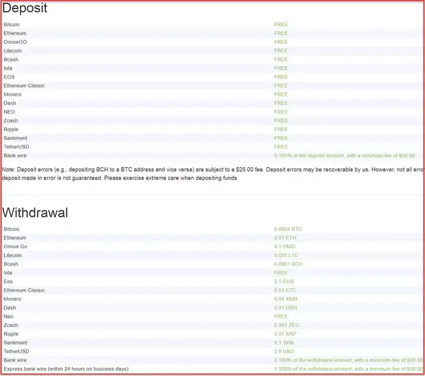Image resolution: width=425 pixels, height=376 pixels.
Task: Click the "0.1 EOS" withdrawal fee
Action: [284, 281]
